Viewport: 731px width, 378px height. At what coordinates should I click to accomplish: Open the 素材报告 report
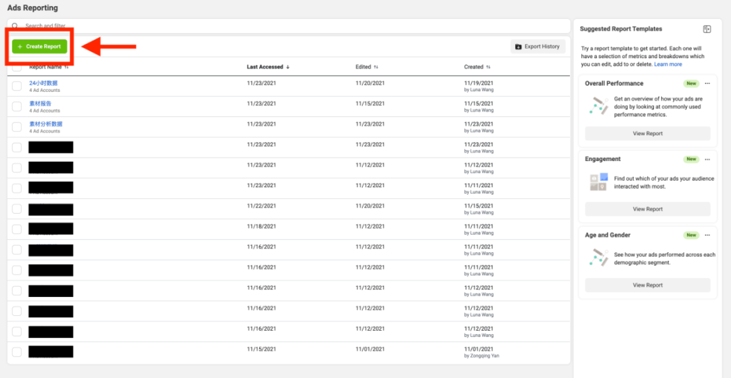[x=40, y=103]
